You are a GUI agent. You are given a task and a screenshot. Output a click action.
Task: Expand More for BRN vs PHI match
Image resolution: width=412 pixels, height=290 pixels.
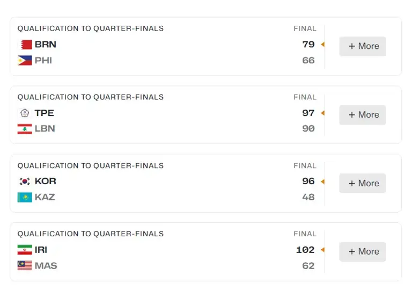pos(363,46)
